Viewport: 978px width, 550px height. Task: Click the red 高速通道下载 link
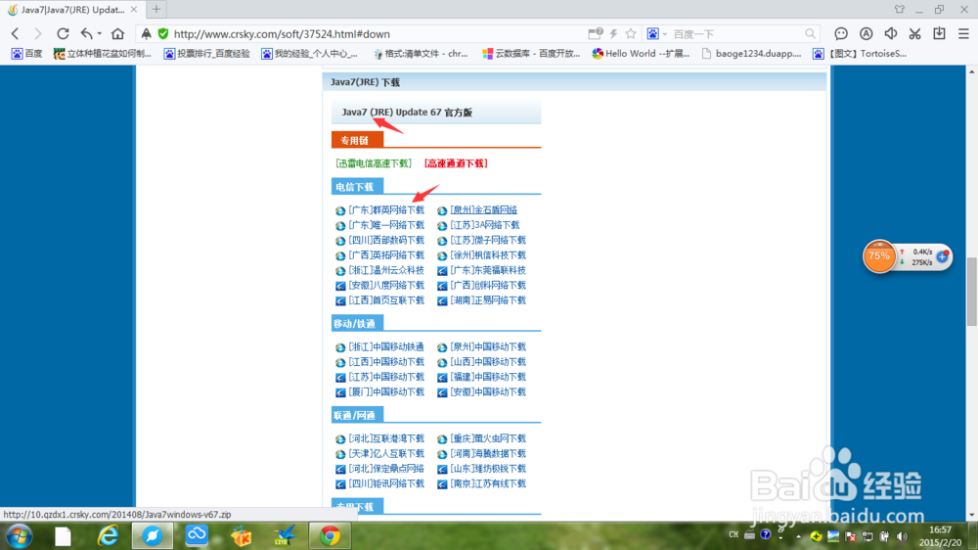pyautogui.click(x=456, y=163)
